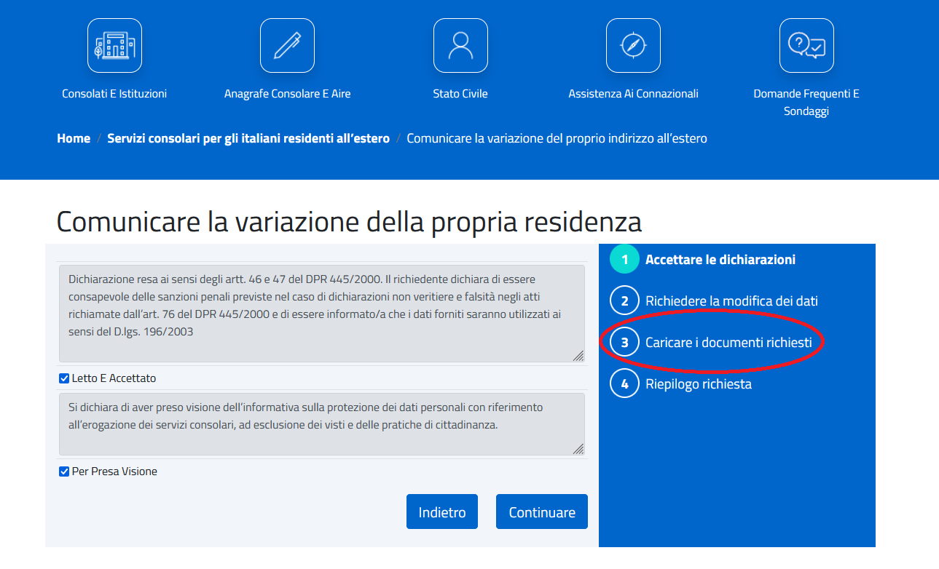Click resize handle of DPR 445/2000 declaration box
This screenshot has height=569, width=939.
(x=578, y=356)
